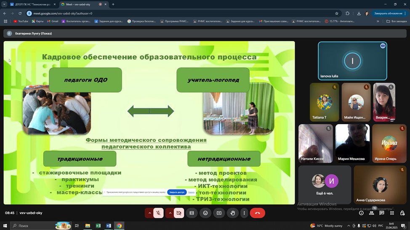Open host controls lock icon
This screenshot has width=410, height=230.
pos(402,213)
